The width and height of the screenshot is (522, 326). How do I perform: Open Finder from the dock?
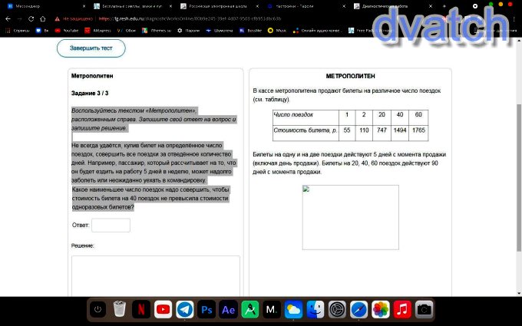point(315,309)
